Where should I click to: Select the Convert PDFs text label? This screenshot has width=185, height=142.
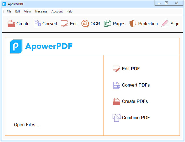136,85
